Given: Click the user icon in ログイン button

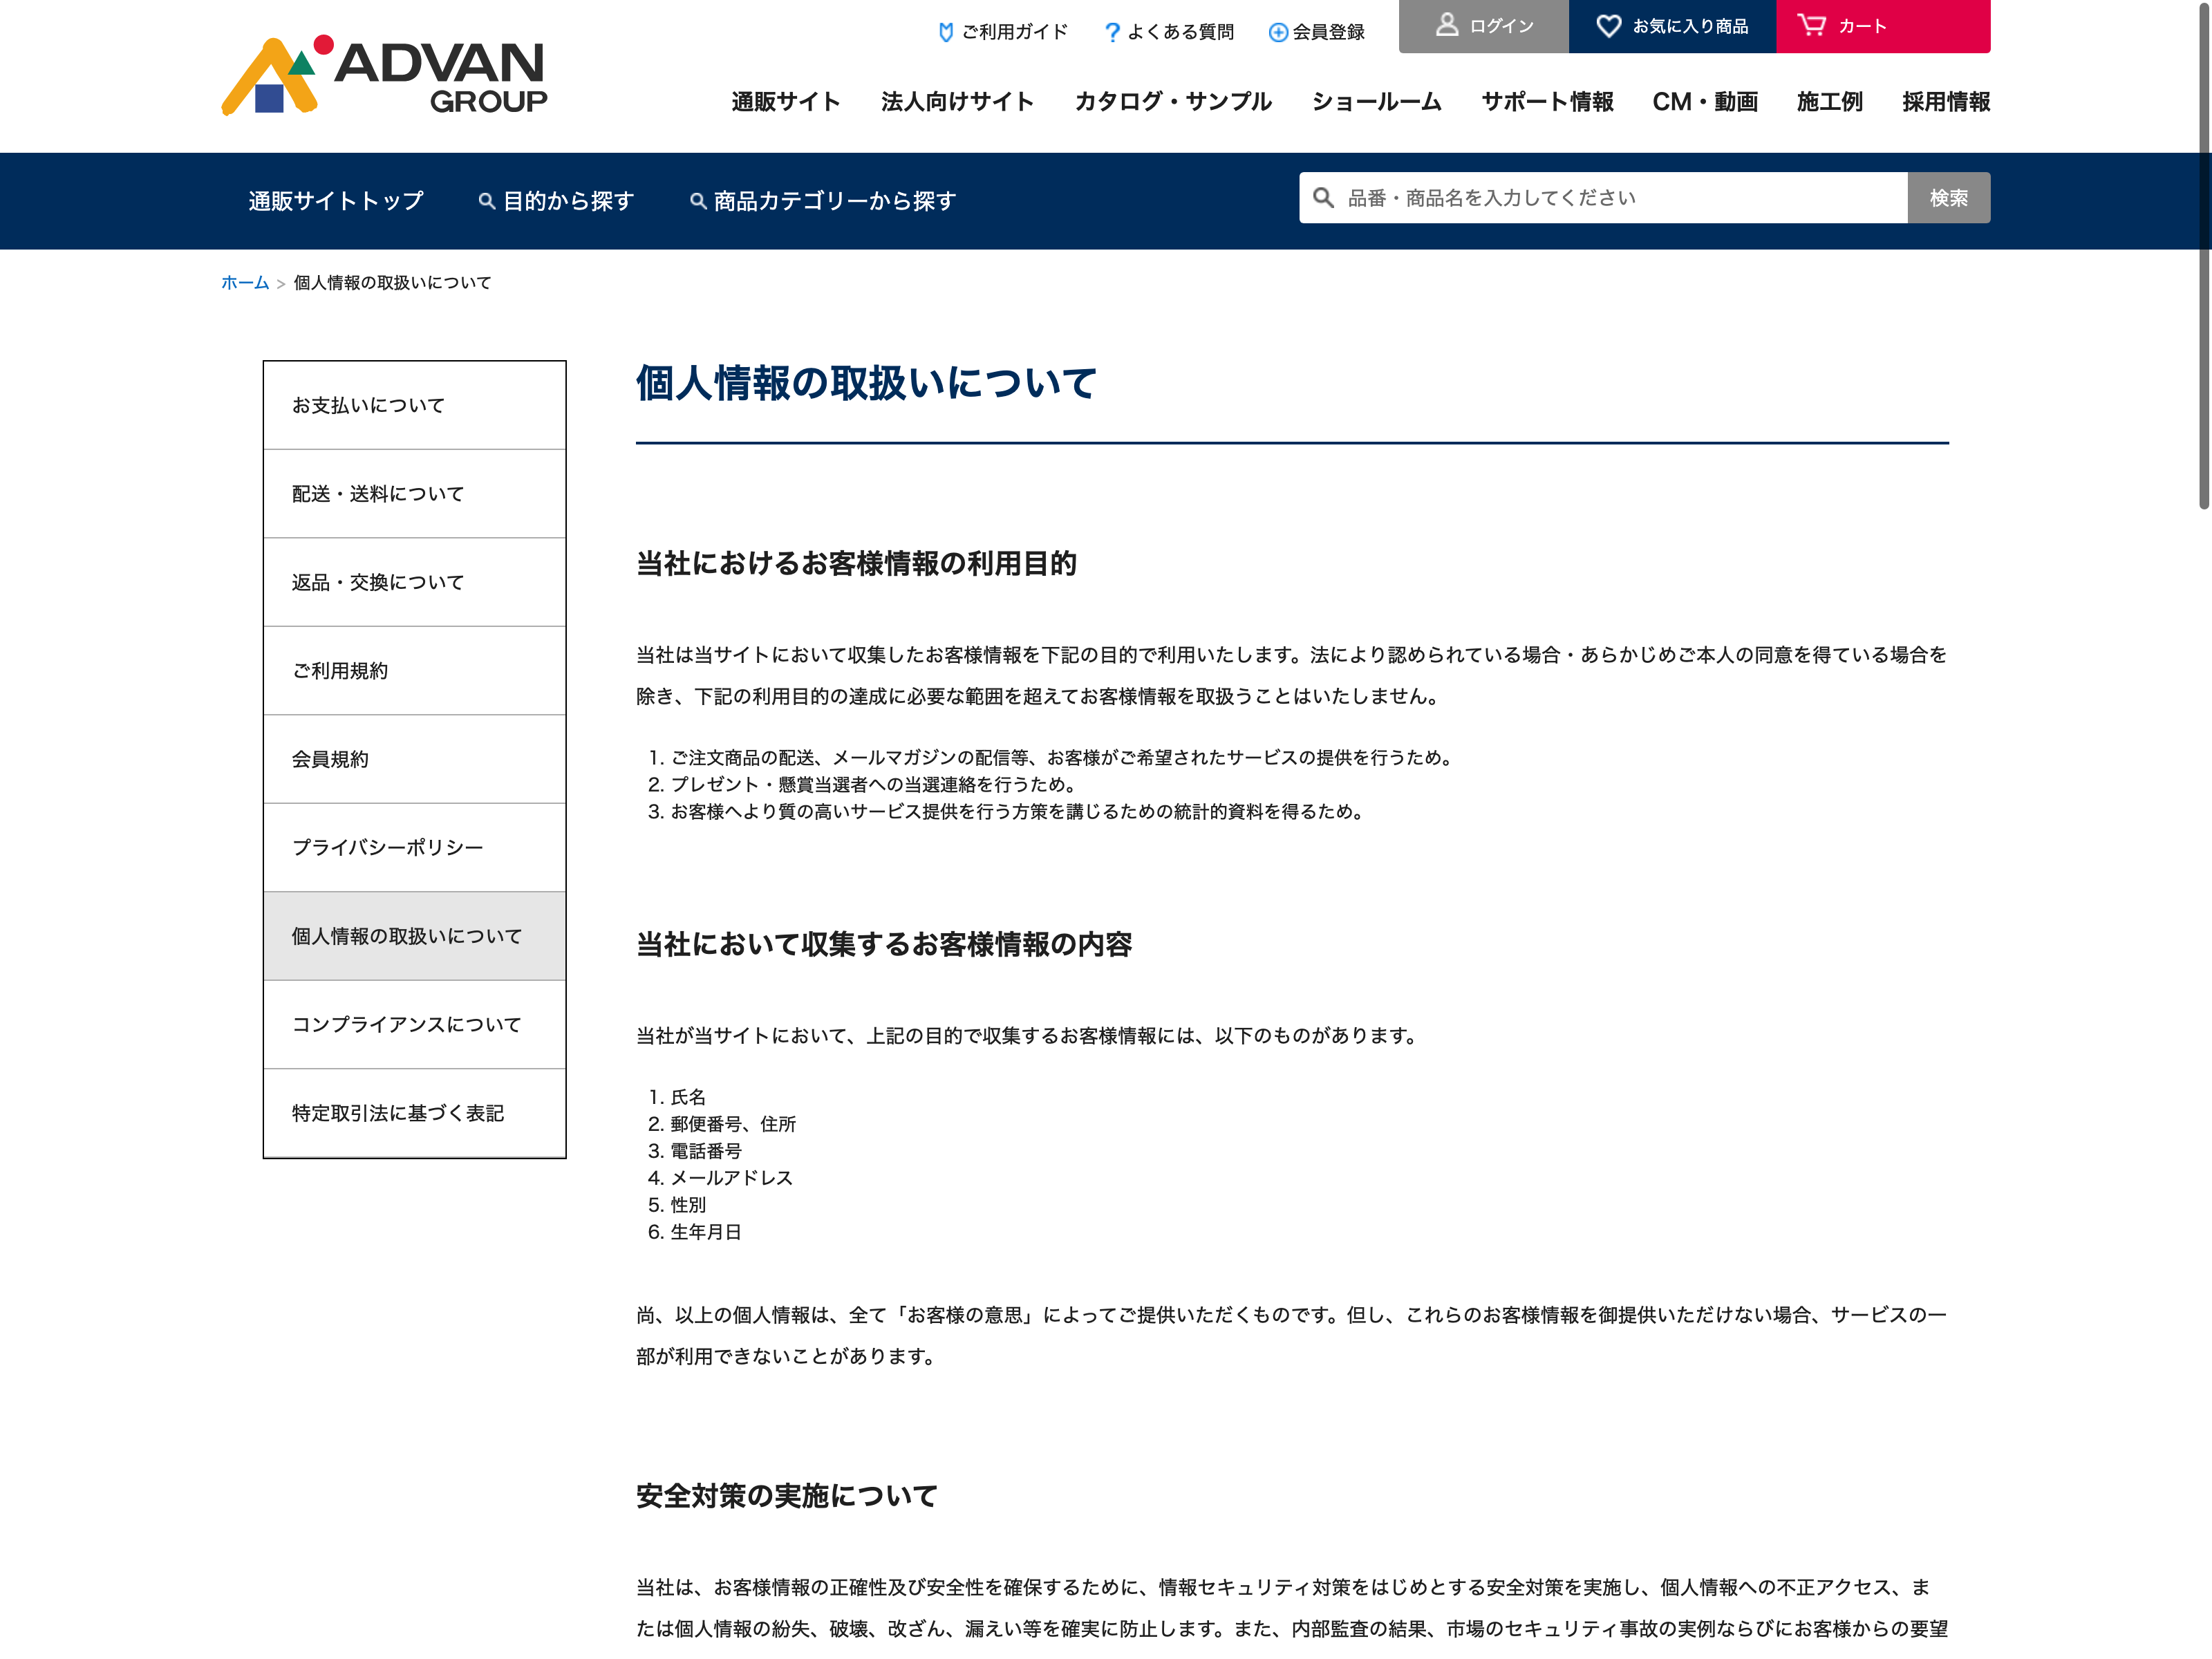Looking at the screenshot, I should coord(1446,25).
